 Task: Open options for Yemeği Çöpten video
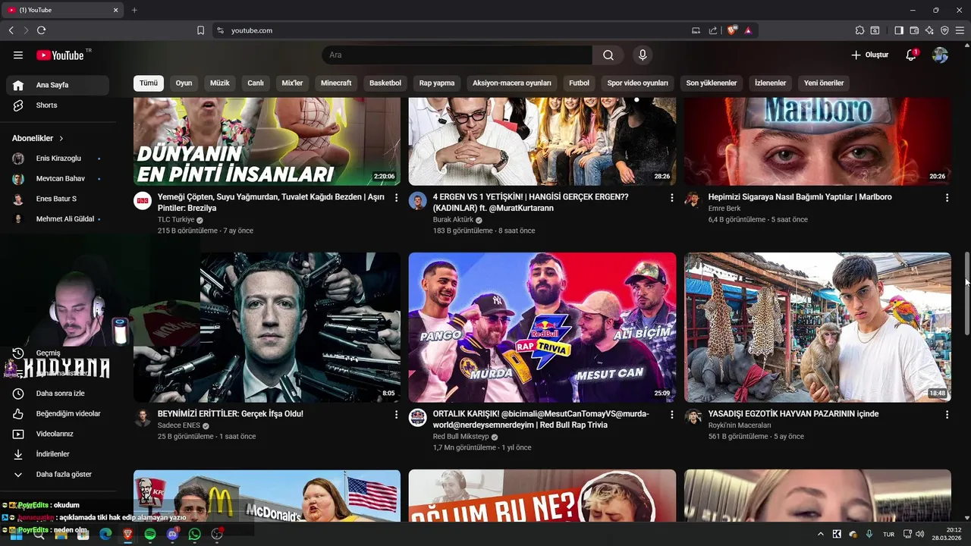pos(396,198)
